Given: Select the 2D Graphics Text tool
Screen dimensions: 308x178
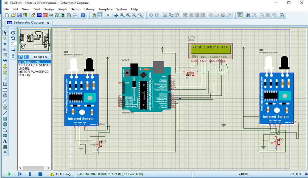Looking at the screenshot, I should coord(5,141).
